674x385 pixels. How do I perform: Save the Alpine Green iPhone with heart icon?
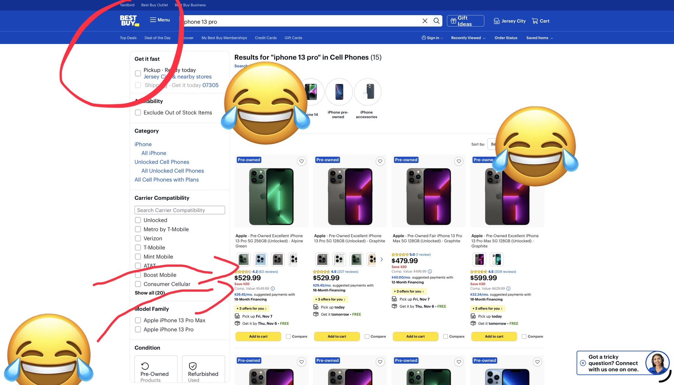302,161
